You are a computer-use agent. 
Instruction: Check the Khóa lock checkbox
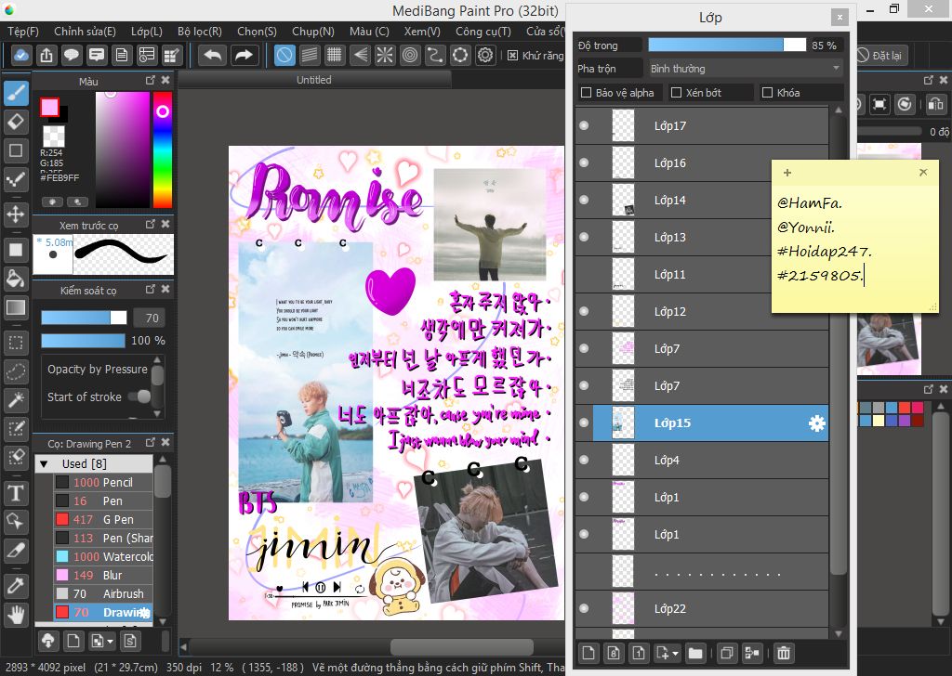(768, 93)
